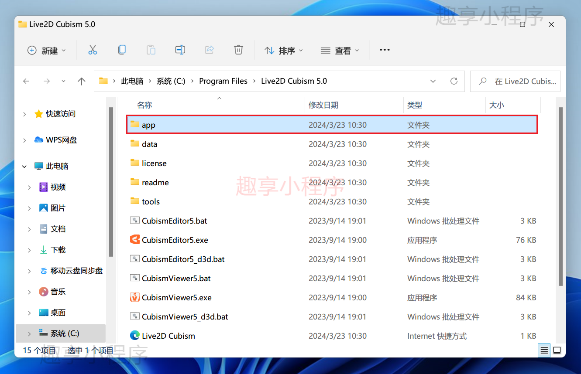Open recent locations dropdown arrow
Image resolution: width=581 pixels, height=374 pixels.
coord(64,81)
